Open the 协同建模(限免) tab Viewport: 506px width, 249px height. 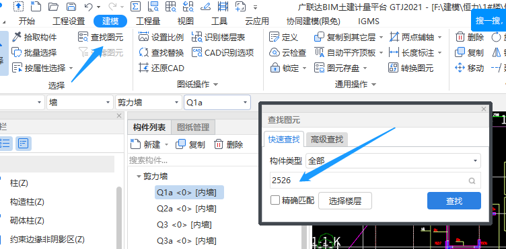(x=314, y=21)
